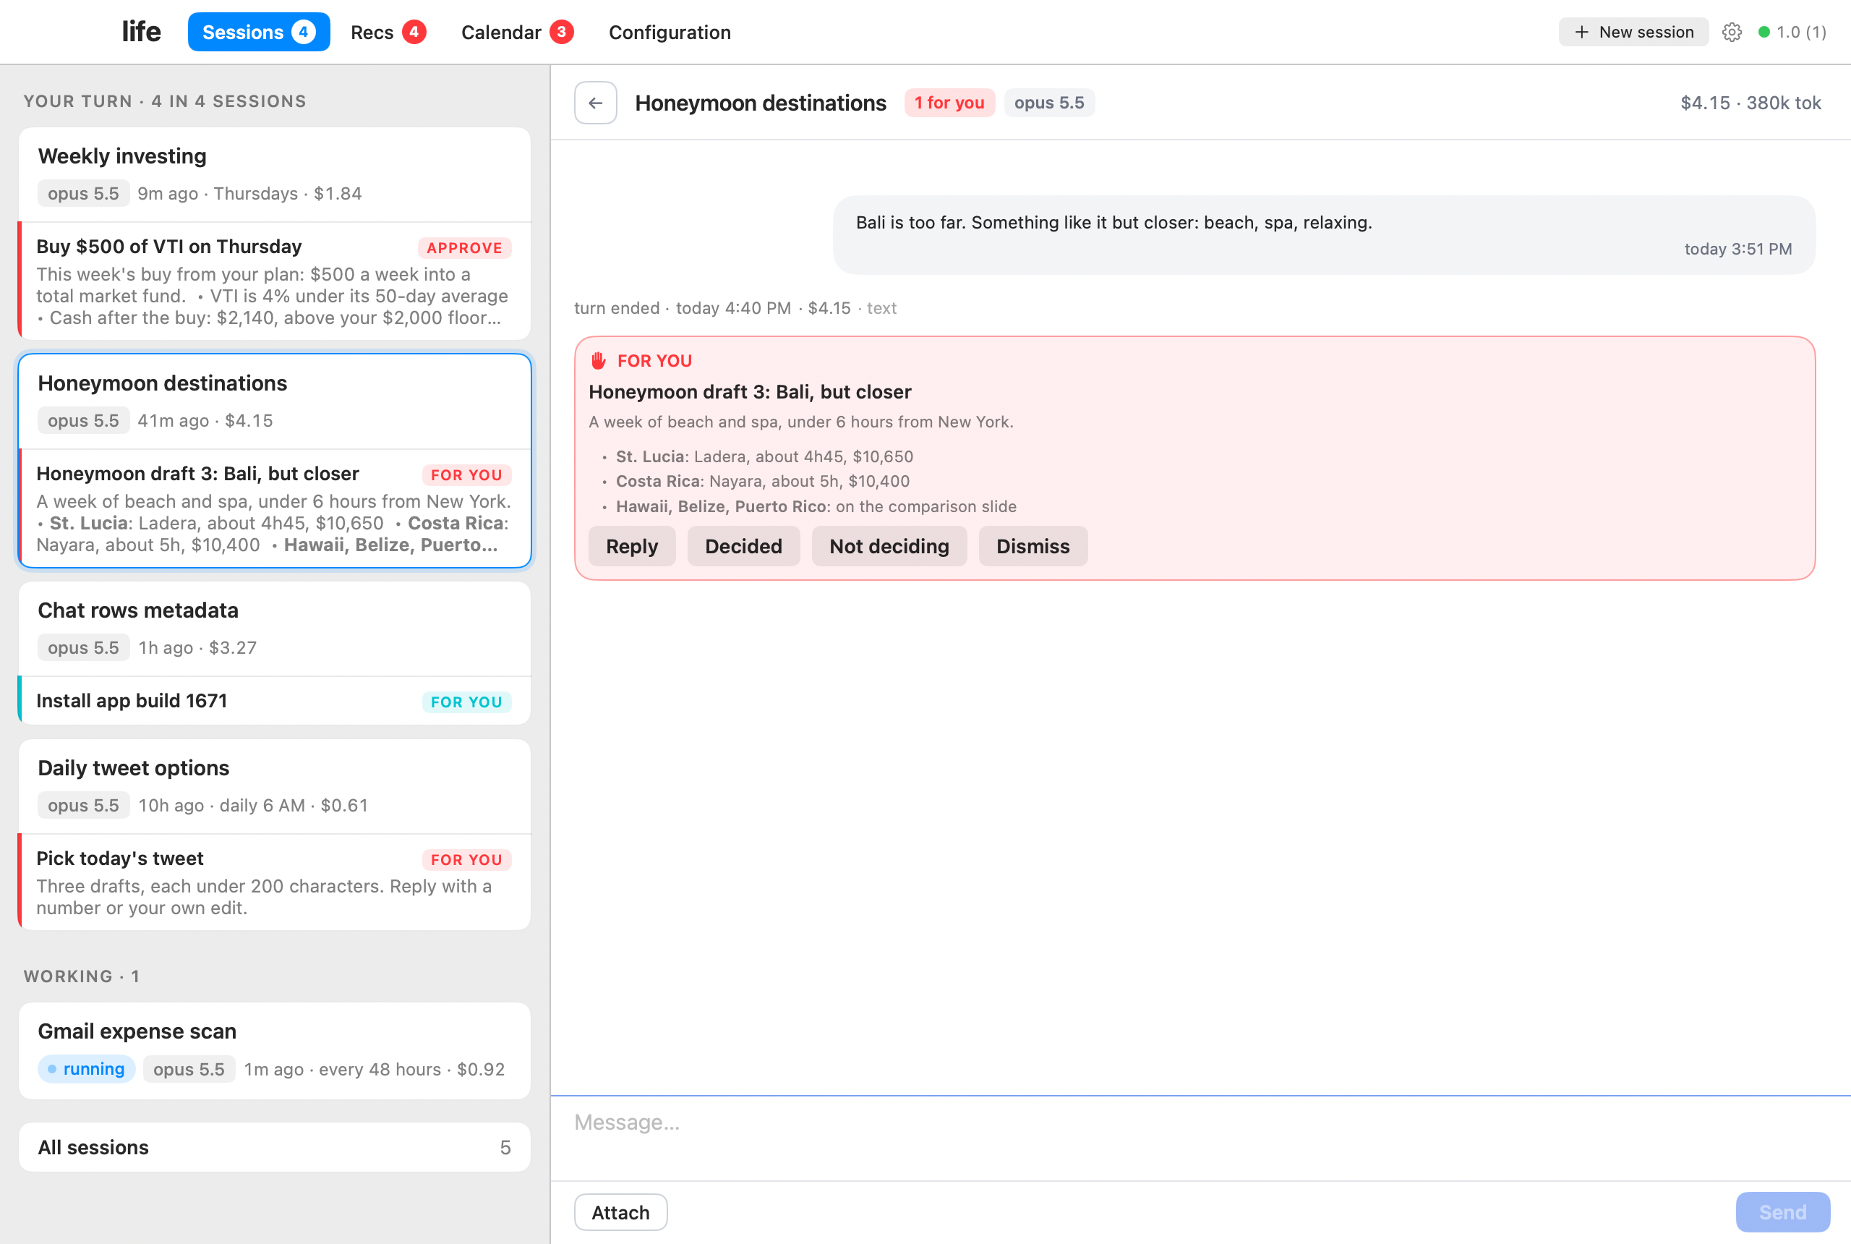Open the Gmail expense scan session
This screenshot has height=1244, width=1851.
pyautogui.click(x=275, y=1051)
